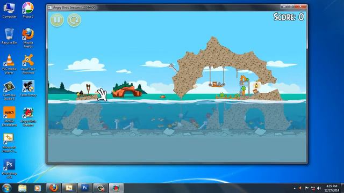Open Windows Explorer from the taskbar

(x=23, y=188)
